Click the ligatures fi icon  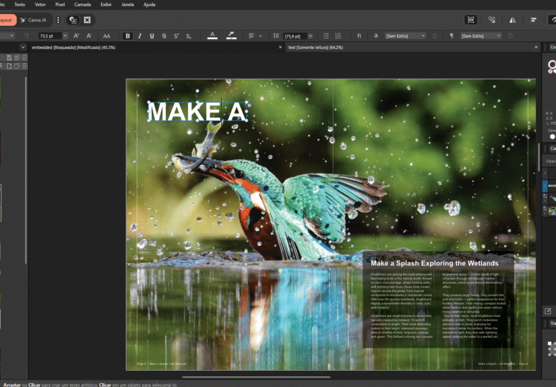[359, 36]
